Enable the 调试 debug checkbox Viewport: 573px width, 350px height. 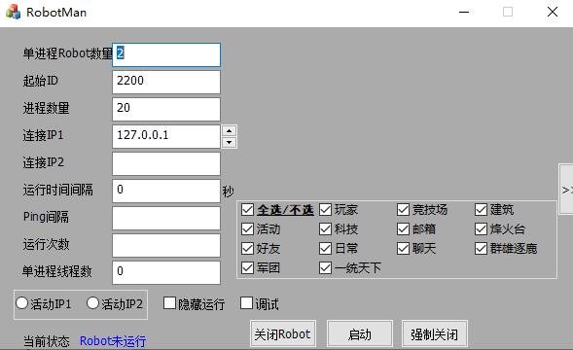coord(247,303)
